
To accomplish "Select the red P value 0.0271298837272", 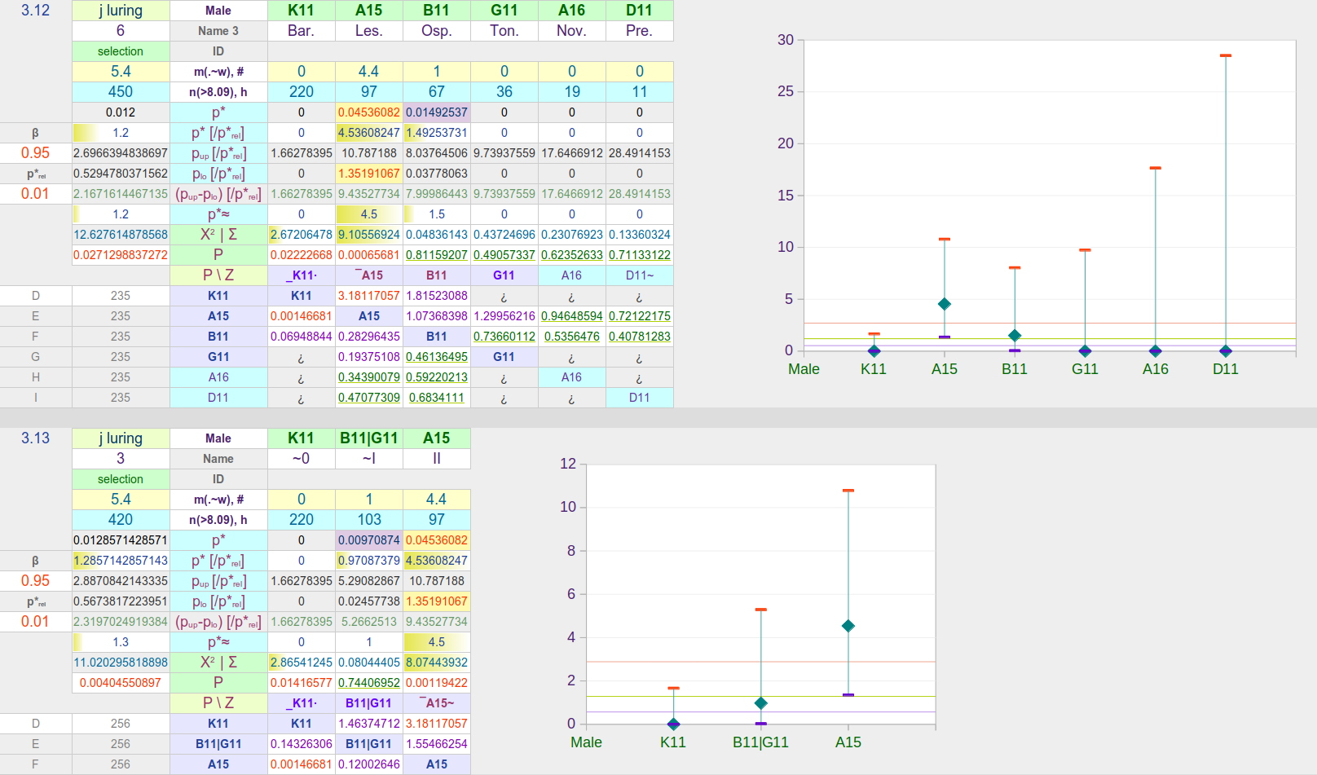I will click(x=121, y=255).
